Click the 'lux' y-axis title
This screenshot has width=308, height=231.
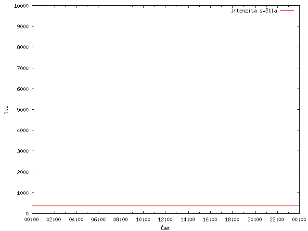(6, 110)
